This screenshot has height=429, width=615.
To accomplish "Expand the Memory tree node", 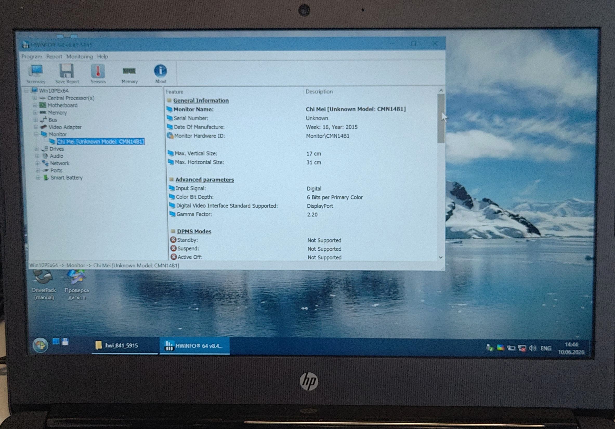I will 35,113.
